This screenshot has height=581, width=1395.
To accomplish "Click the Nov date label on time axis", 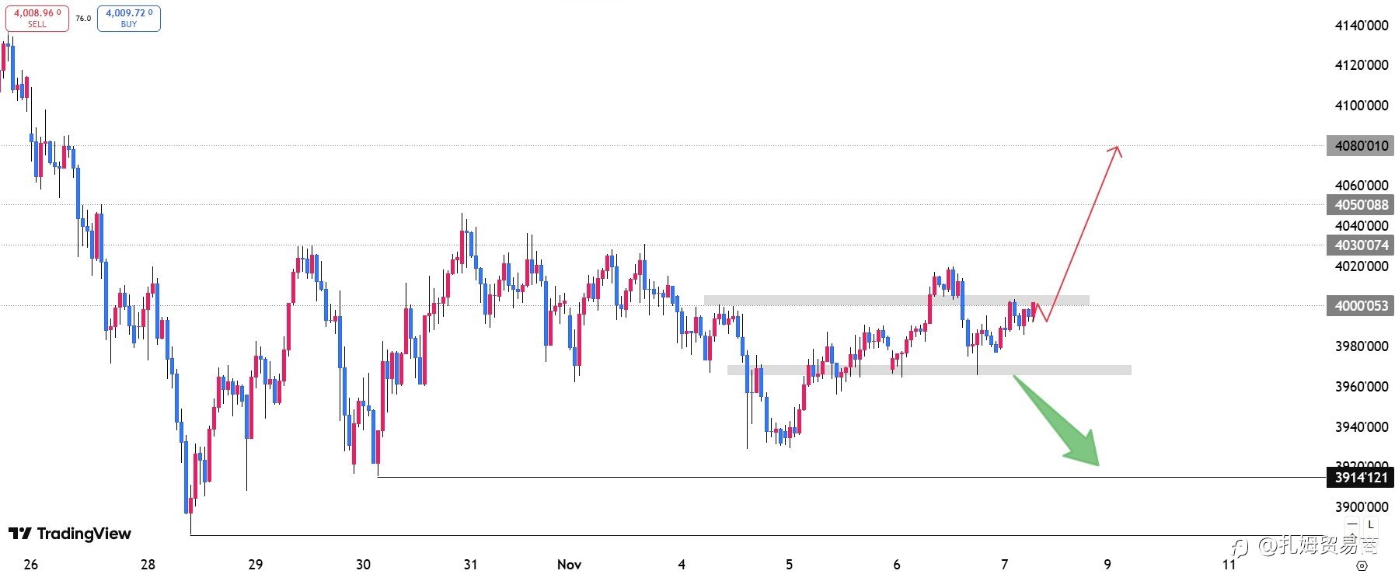I will click(569, 565).
